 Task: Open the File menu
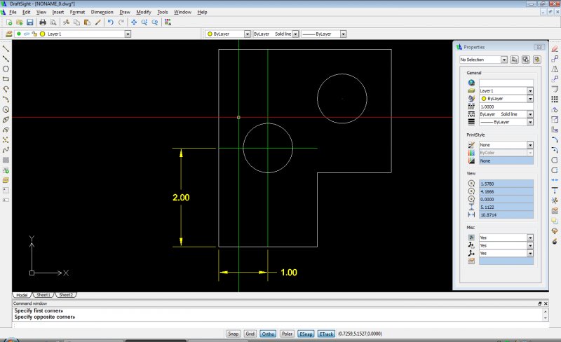pos(13,12)
